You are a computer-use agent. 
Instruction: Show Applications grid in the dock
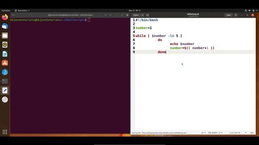tap(5, 132)
